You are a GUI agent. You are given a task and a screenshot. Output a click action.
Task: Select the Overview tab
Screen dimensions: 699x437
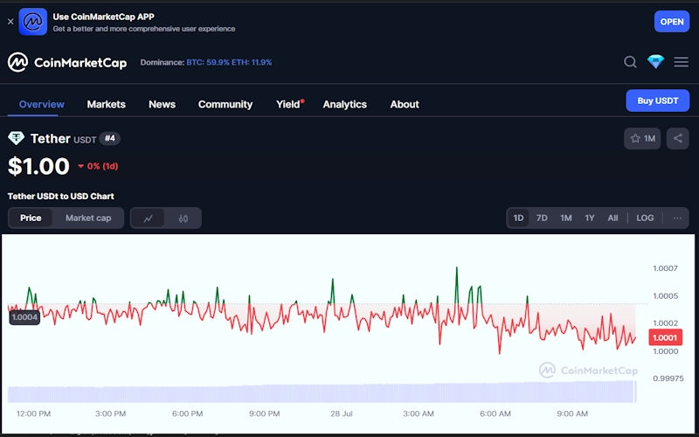pyautogui.click(x=42, y=104)
